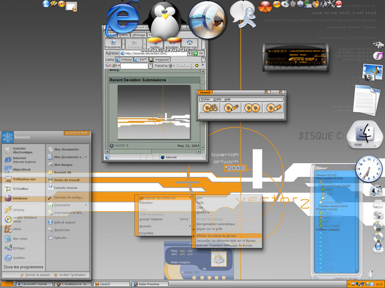This screenshot has height=288, width=385.
Task: Toggle Afficher les icônes du Bureau
Action: click(216, 236)
